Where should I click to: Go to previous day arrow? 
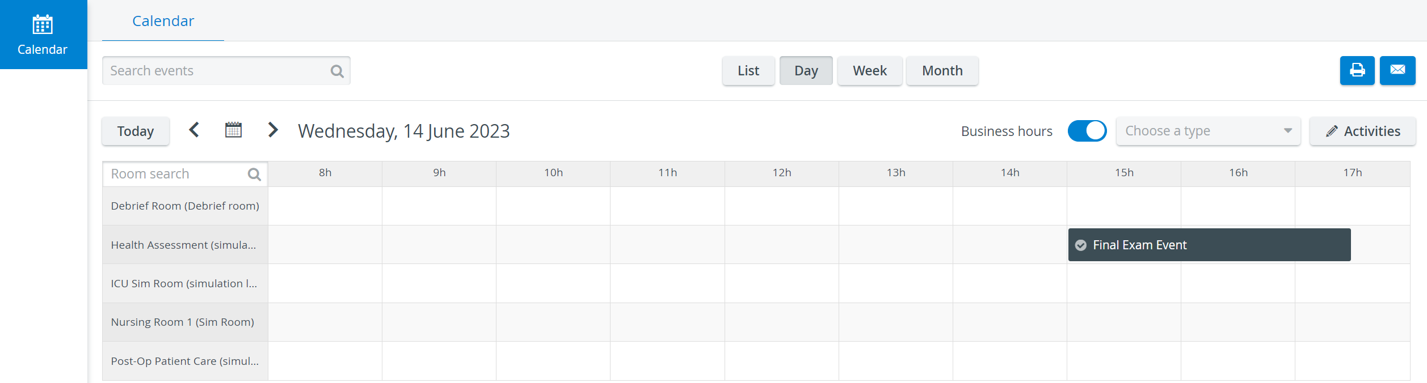[194, 130]
